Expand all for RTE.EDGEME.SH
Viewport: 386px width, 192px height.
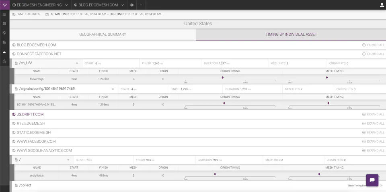[373, 123]
